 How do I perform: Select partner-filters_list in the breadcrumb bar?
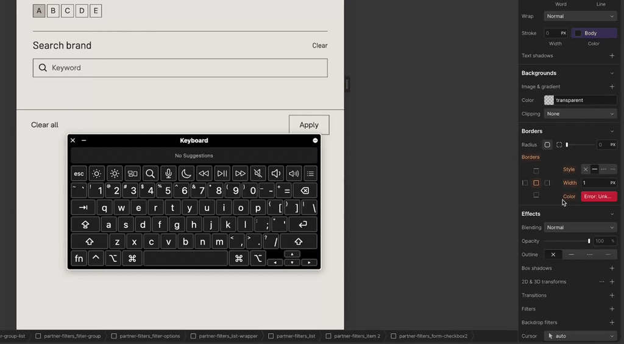296,336
